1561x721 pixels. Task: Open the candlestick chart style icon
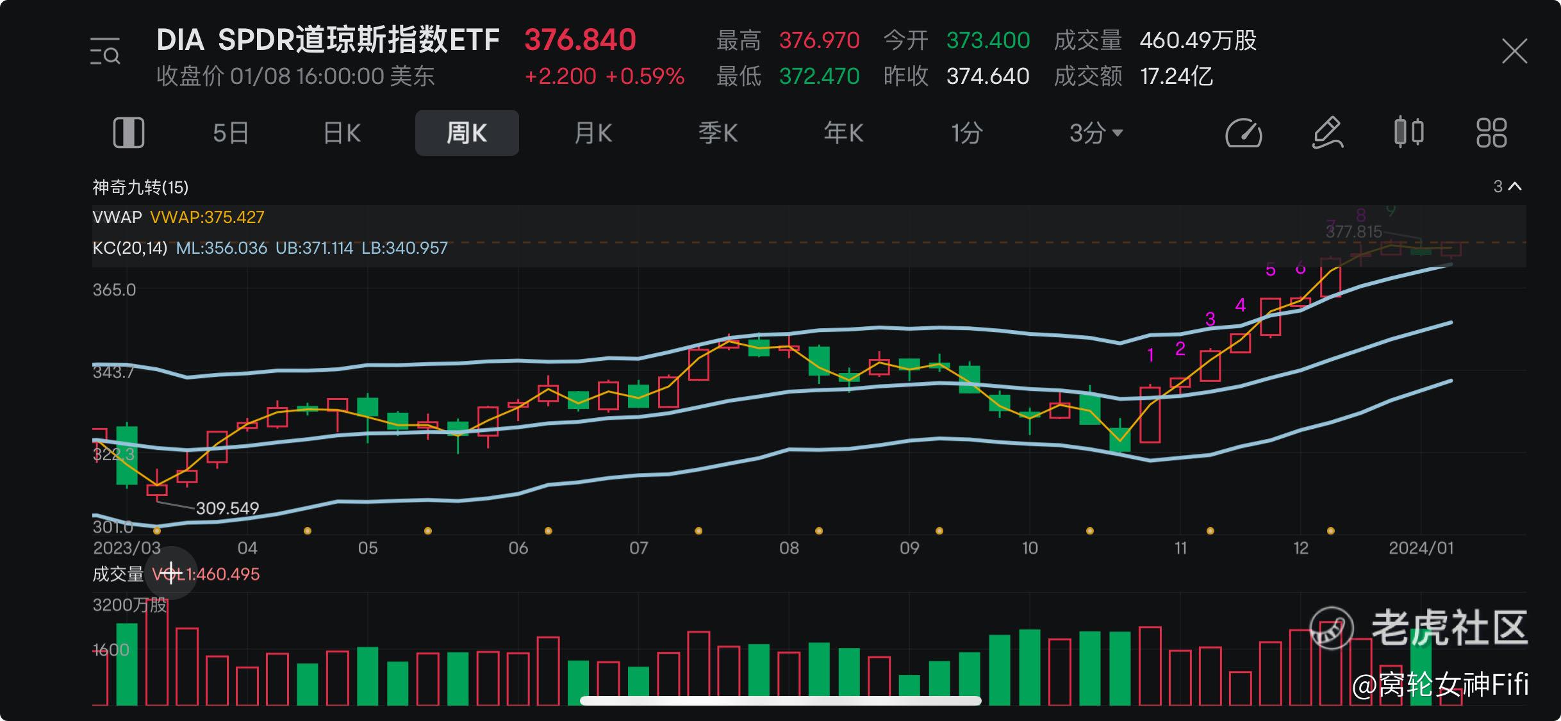[1408, 133]
